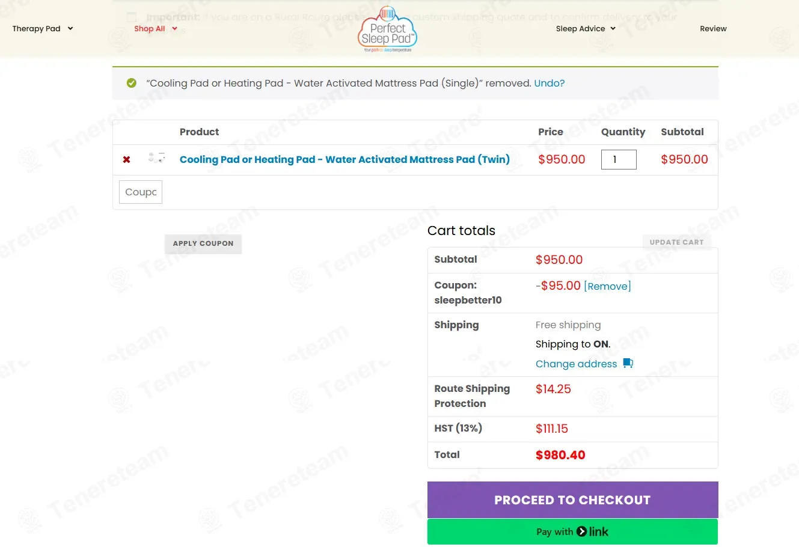Open the Water Activated Mattress Pad (Twin) product link
This screenshot has height=547, width=799.
point(344,159)
